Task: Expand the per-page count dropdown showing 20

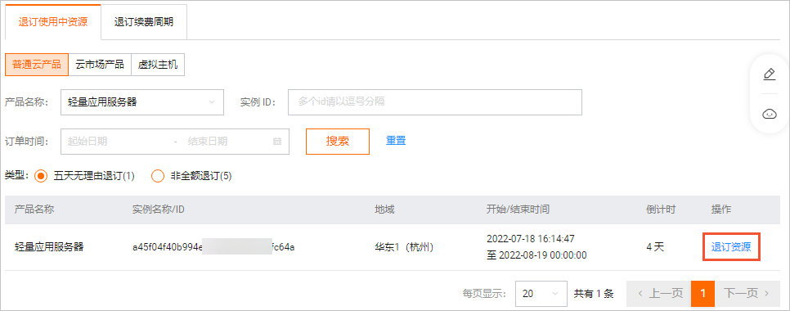Action: (541, 293)
